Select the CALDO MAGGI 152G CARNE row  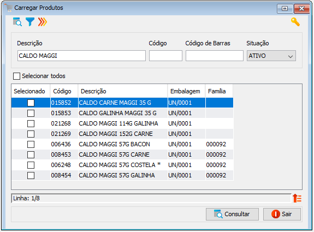click(x=122, y=134)
